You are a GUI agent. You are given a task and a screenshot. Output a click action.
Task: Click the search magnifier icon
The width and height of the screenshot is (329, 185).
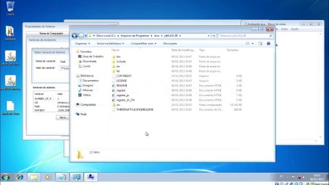click(271, 36)
